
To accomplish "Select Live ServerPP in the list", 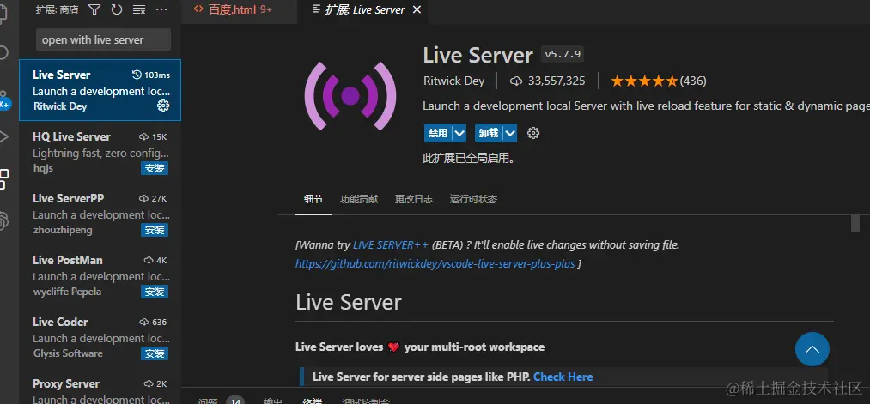I will (100, 214).
